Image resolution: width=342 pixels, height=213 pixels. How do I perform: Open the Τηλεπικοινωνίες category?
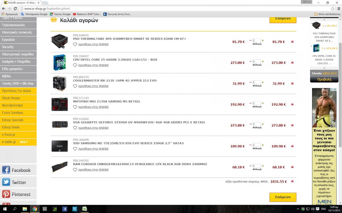click(18, 25)
